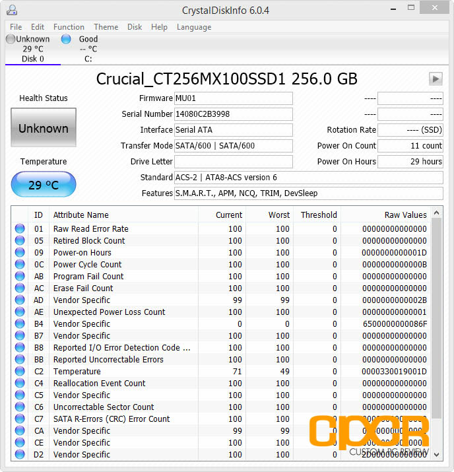This screenshot has width=454, height=472.
Task: Open the Language menu
Action: 194,27
